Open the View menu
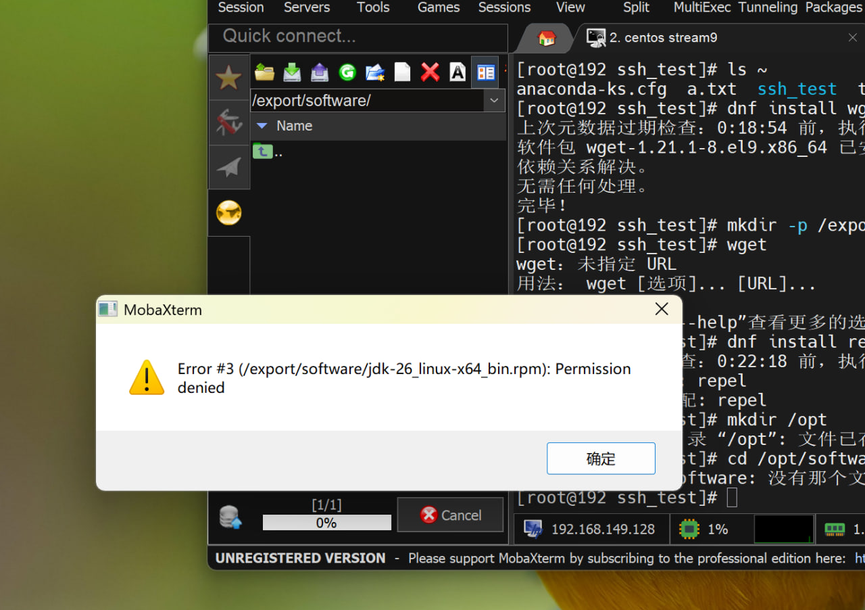This screenshot has width=865, height=610. tap(570, 7)
